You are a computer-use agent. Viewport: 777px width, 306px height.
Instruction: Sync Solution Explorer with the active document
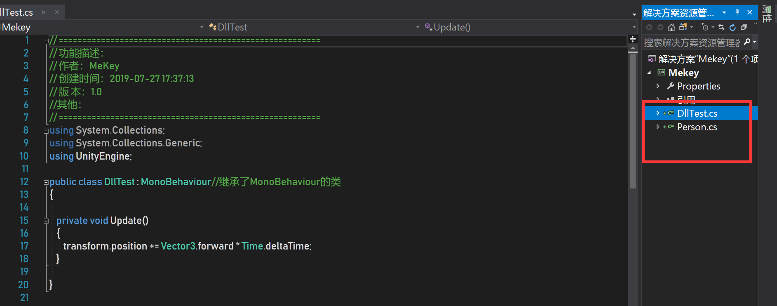[x=721, y=27]
